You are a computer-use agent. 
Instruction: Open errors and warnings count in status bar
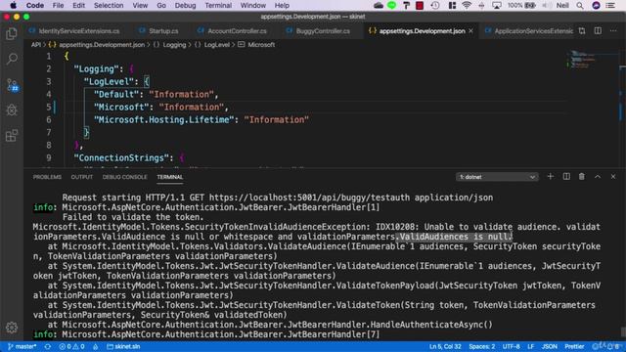pos(71,346)
